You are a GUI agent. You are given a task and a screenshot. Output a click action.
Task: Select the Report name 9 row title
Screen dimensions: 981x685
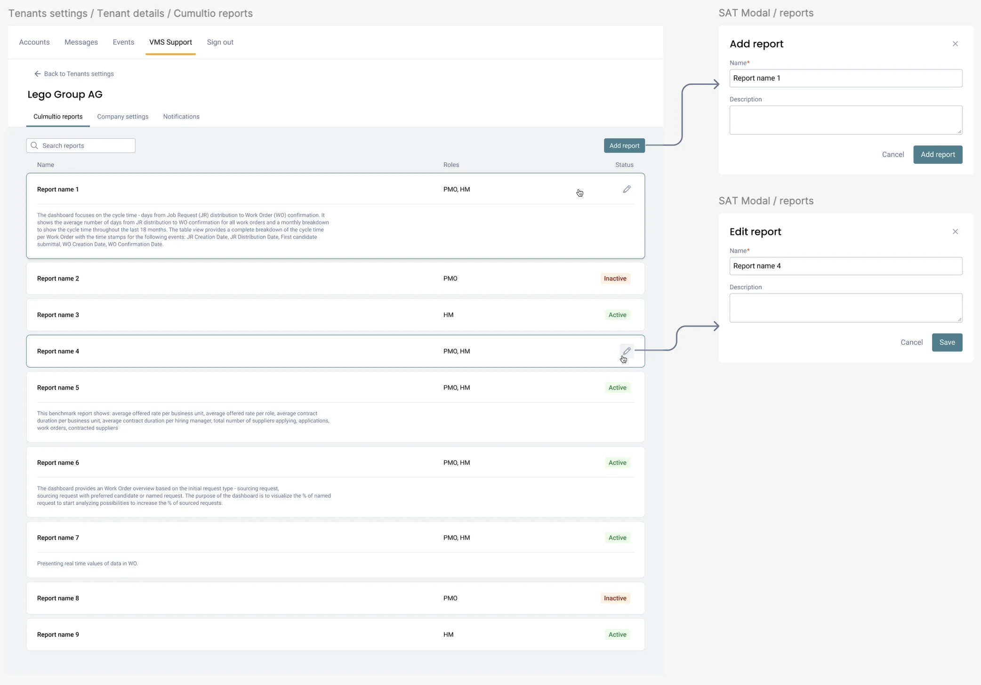pos(58,635)
